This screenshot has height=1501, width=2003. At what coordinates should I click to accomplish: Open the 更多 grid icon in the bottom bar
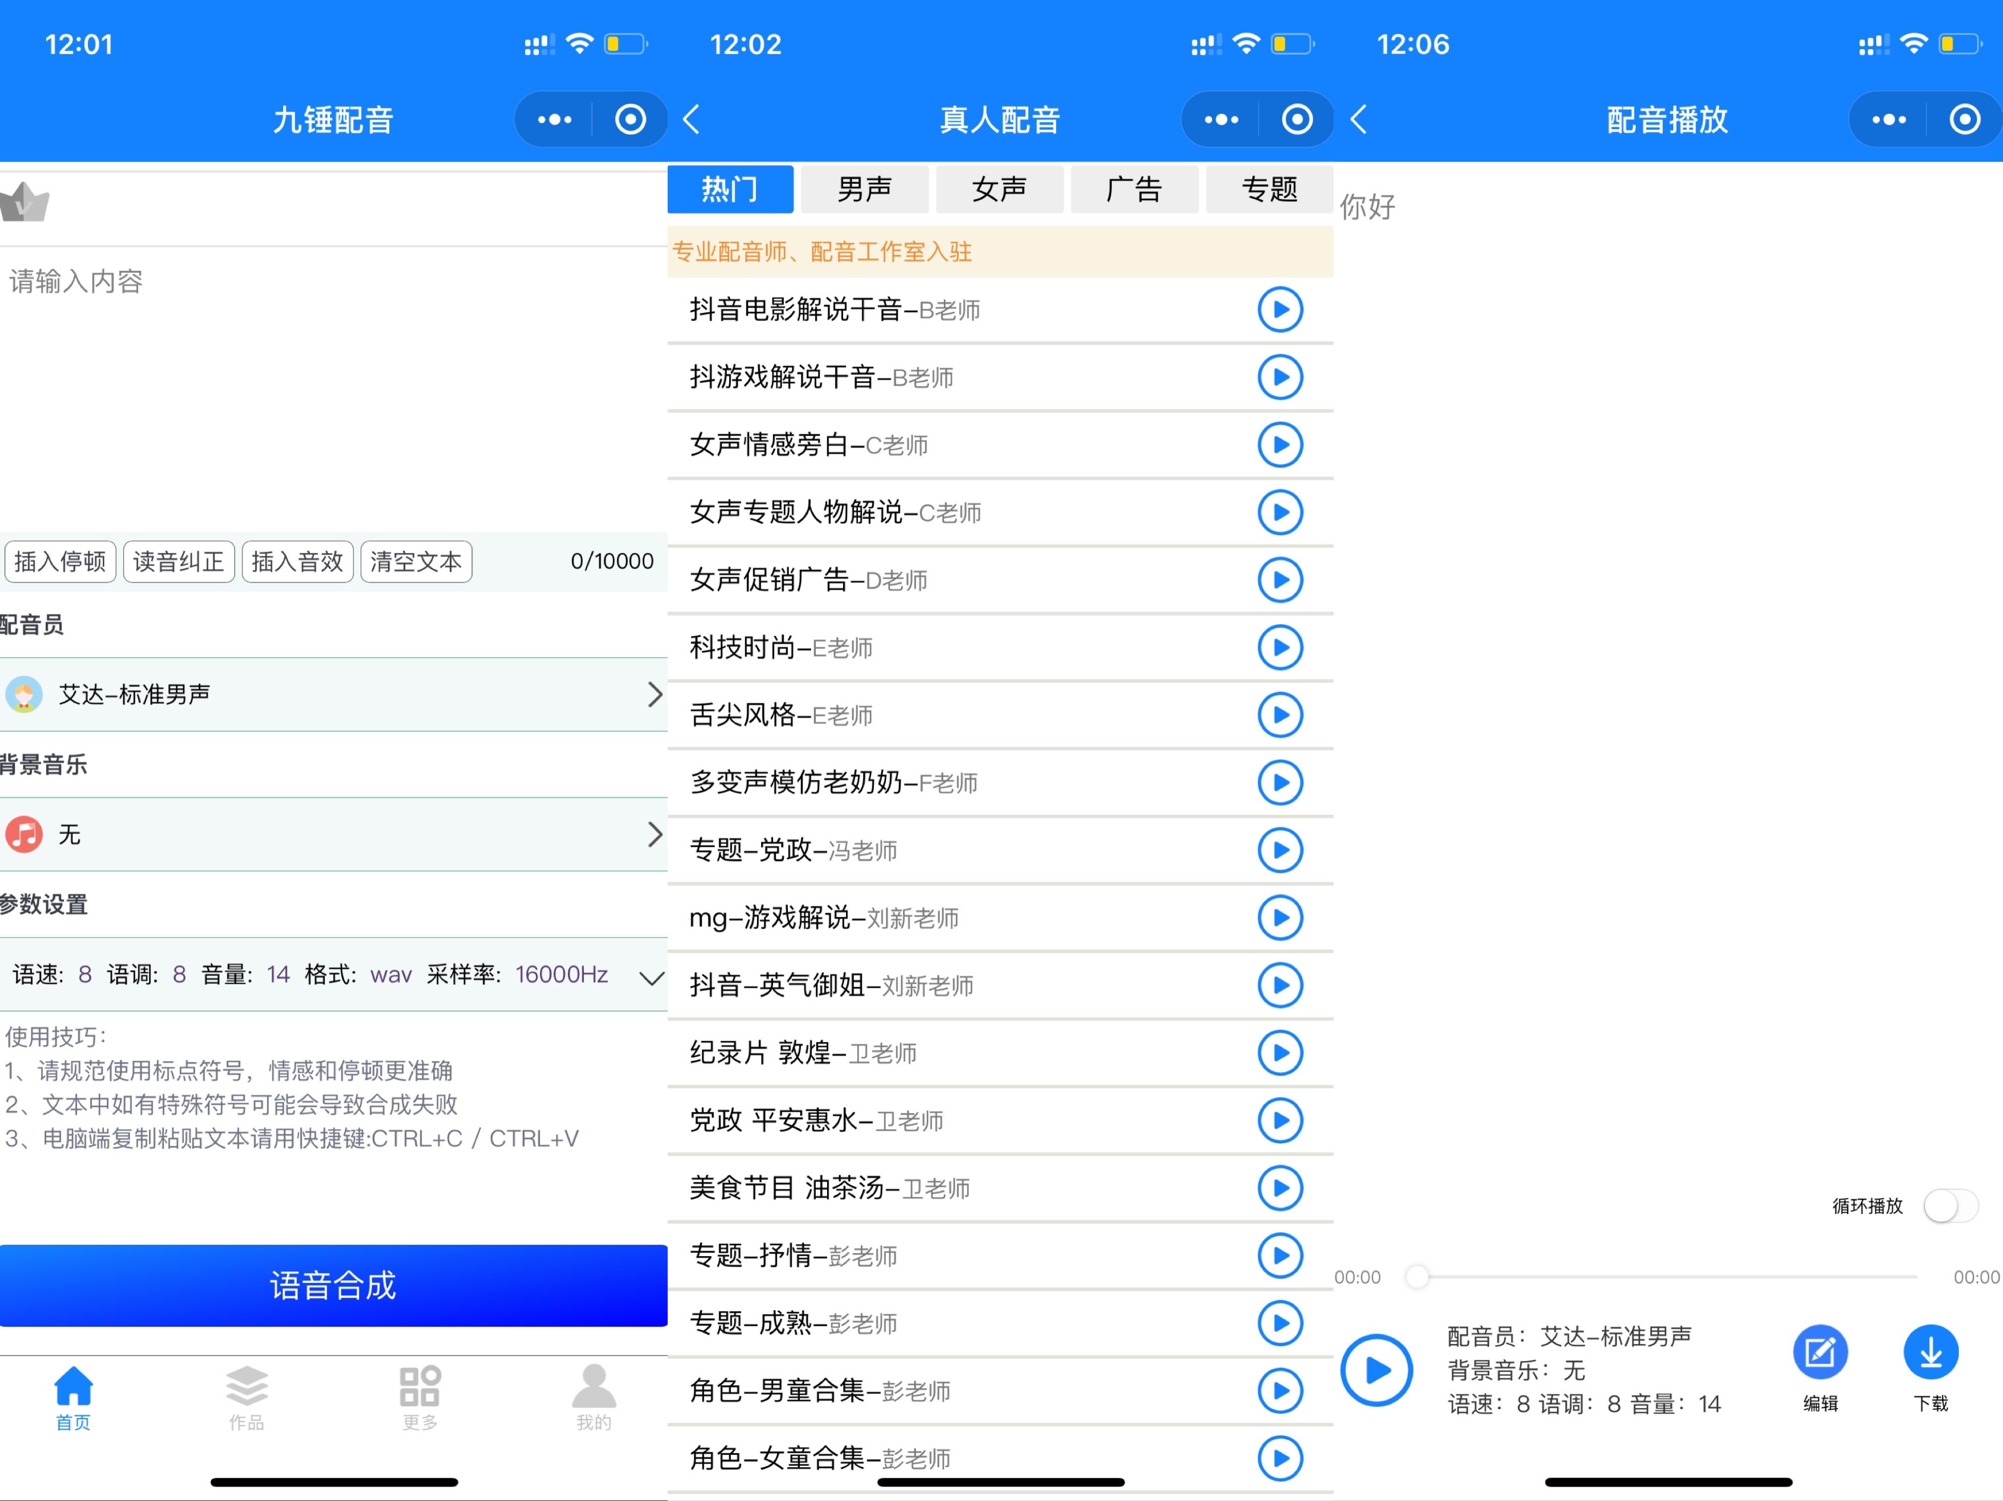pos(419,1398)
